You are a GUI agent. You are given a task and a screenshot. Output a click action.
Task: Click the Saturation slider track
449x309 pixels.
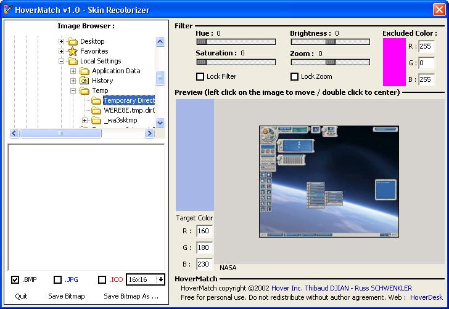tap(236, 62)
